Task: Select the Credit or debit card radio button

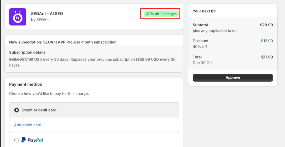Action: [17, 110]
